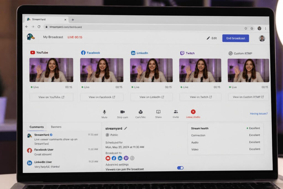Click the 'My Broadcast' title

[53, 37]
